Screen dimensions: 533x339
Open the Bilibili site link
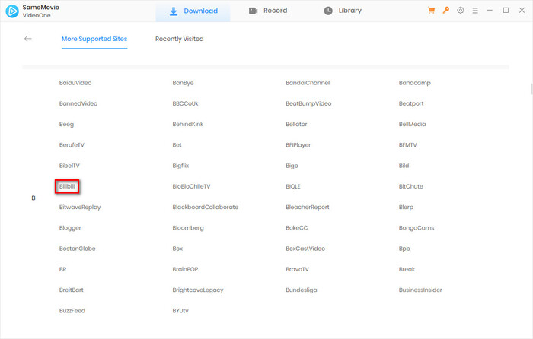coord(67,186)
